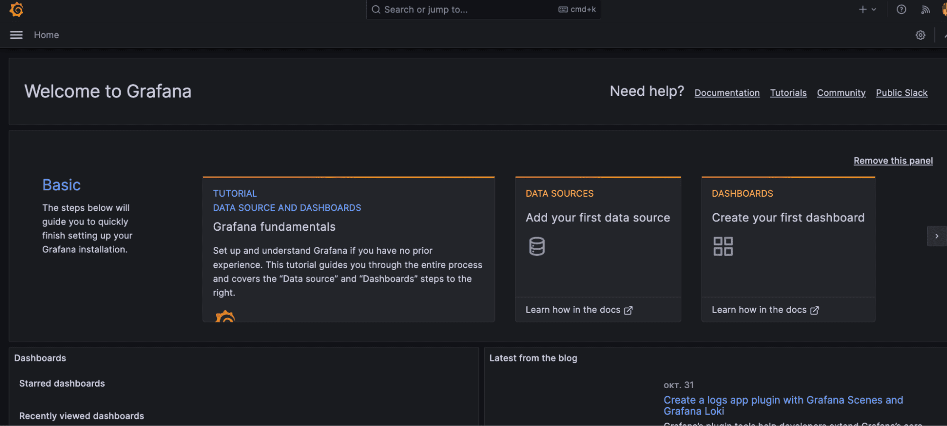Click the cmd+k keyboard shortcut icon
Viewport: 947px width, 426px height.
pos(564,9)
